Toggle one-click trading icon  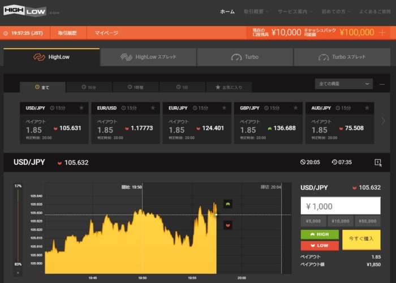(x=378, y=163)
